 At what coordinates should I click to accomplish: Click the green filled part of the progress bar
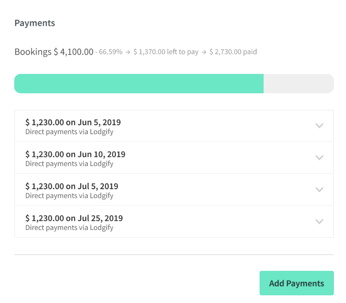(139, 84)
